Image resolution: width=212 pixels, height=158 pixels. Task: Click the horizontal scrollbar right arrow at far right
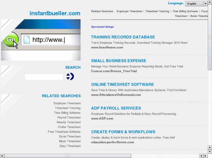205,156
